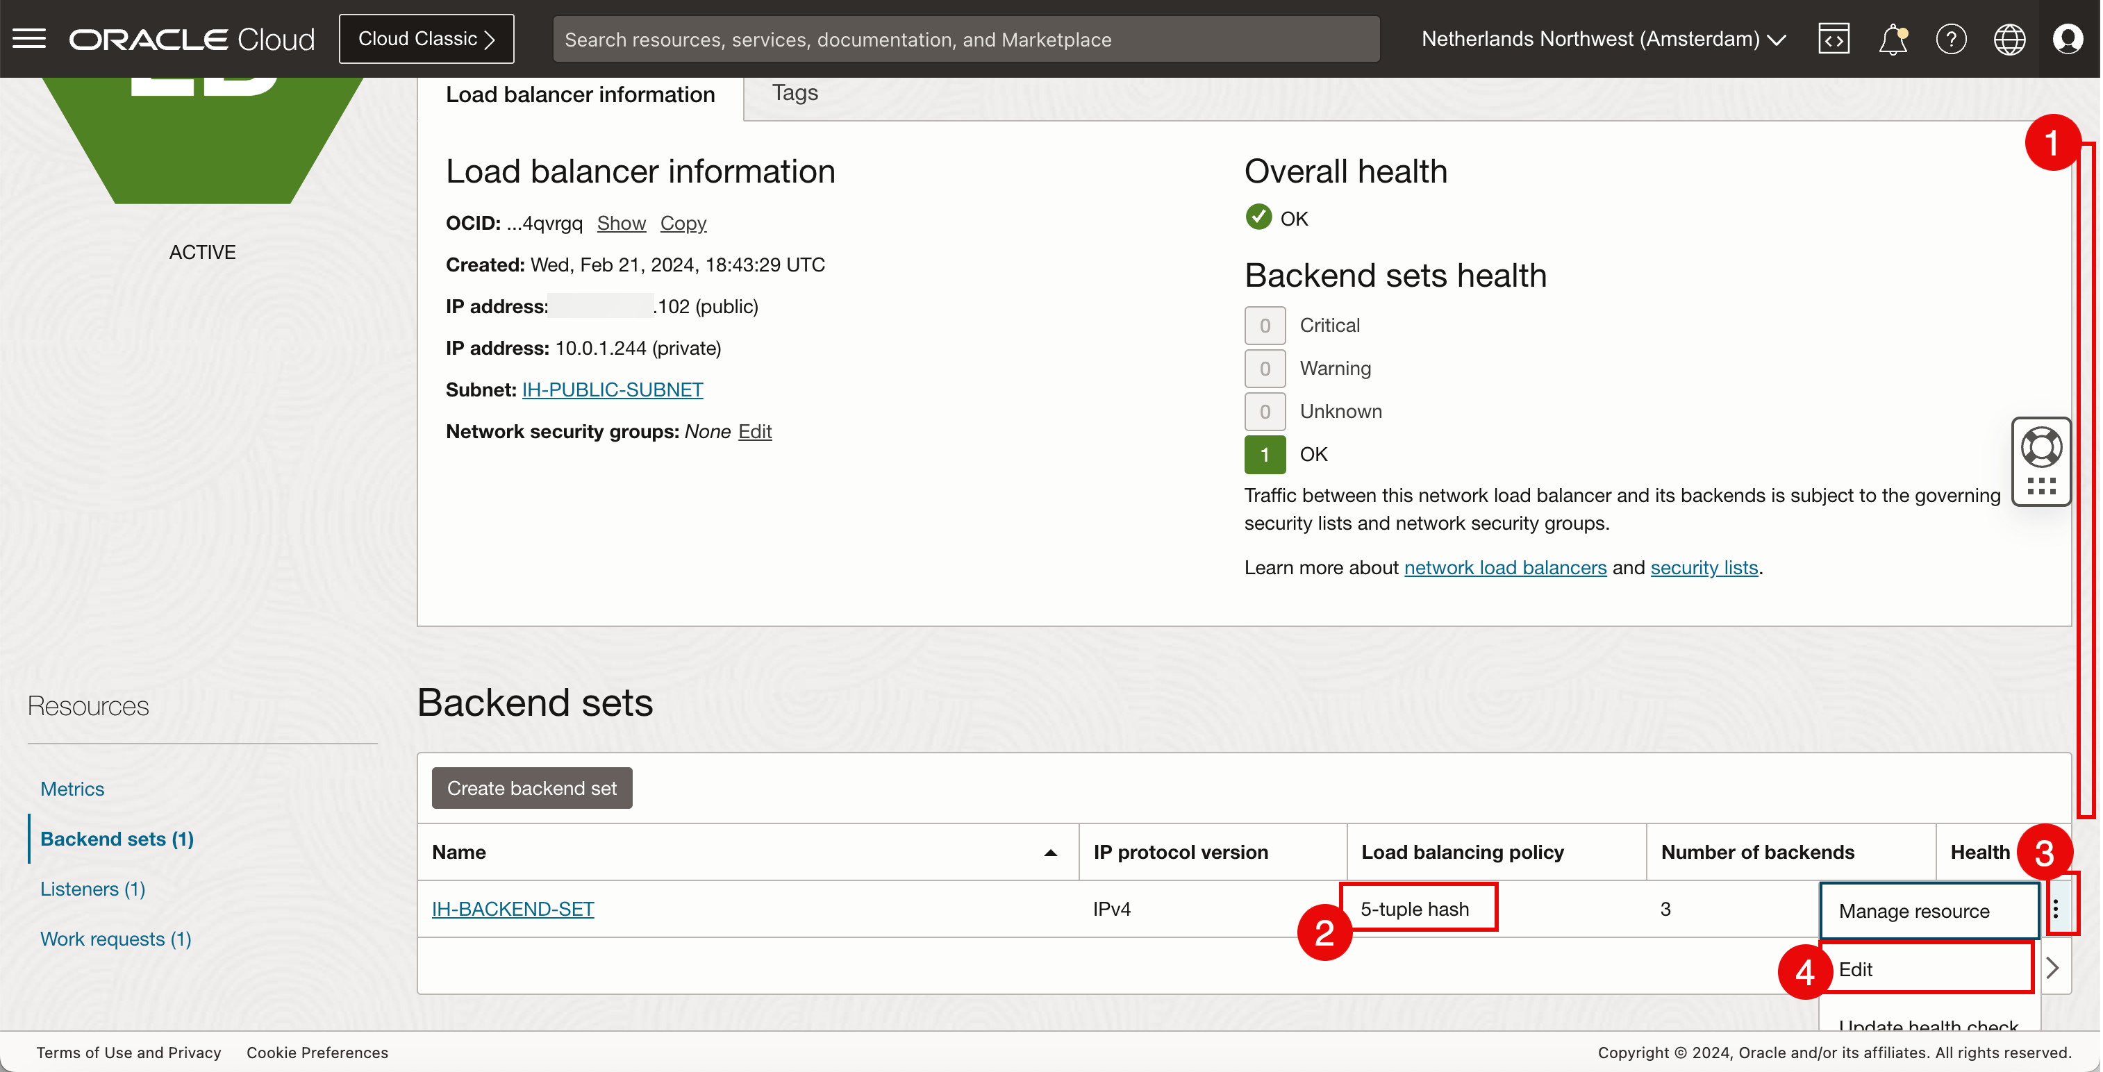The image size is (2103, 1072).
Task: Open the Cloud Shell developer tools icon
Action: point(1834,38)
